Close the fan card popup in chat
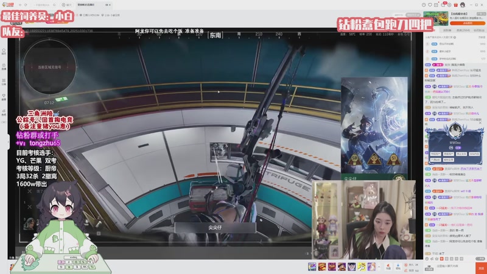This screenshot has height=274, width=487. (480, 123)
